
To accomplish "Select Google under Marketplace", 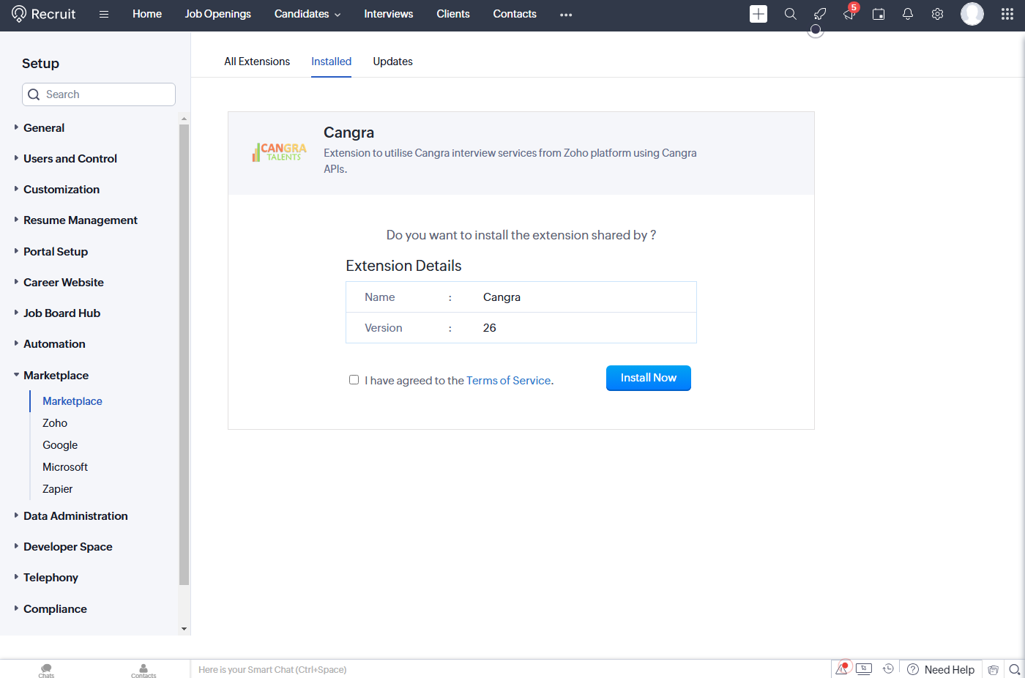I will pyautogui.click(x=60, y=445).
